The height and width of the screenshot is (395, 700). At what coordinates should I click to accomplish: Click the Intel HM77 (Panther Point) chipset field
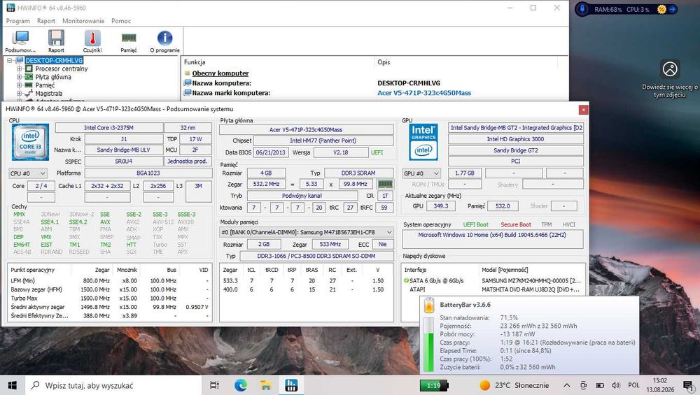(x=323, y=141)
